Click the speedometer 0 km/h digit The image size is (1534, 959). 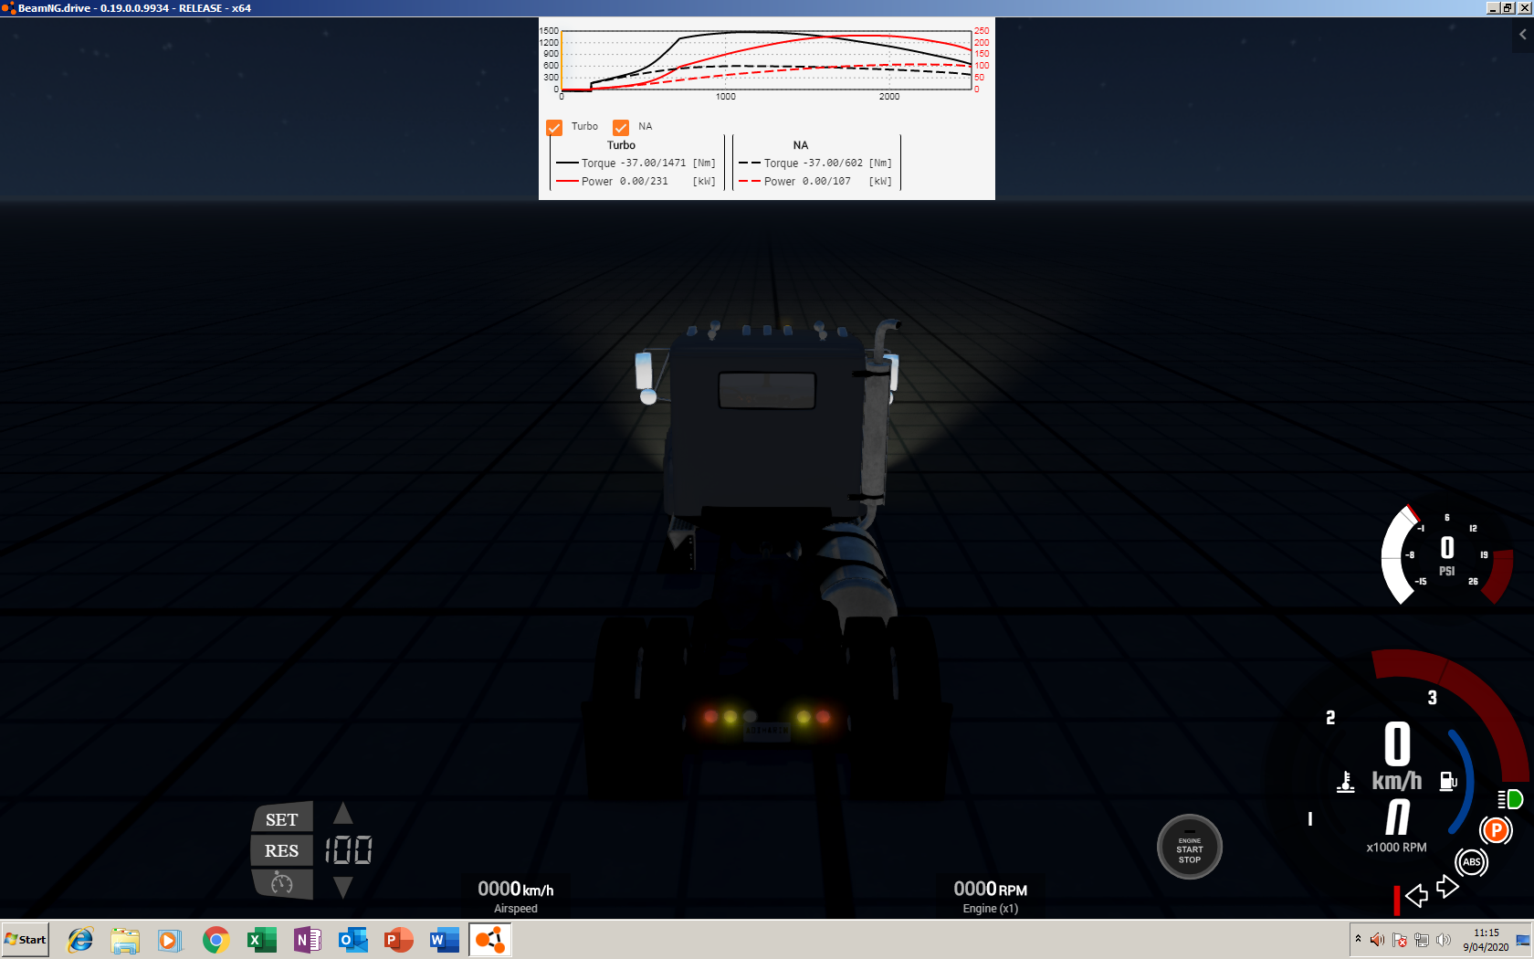point(1397,743)
